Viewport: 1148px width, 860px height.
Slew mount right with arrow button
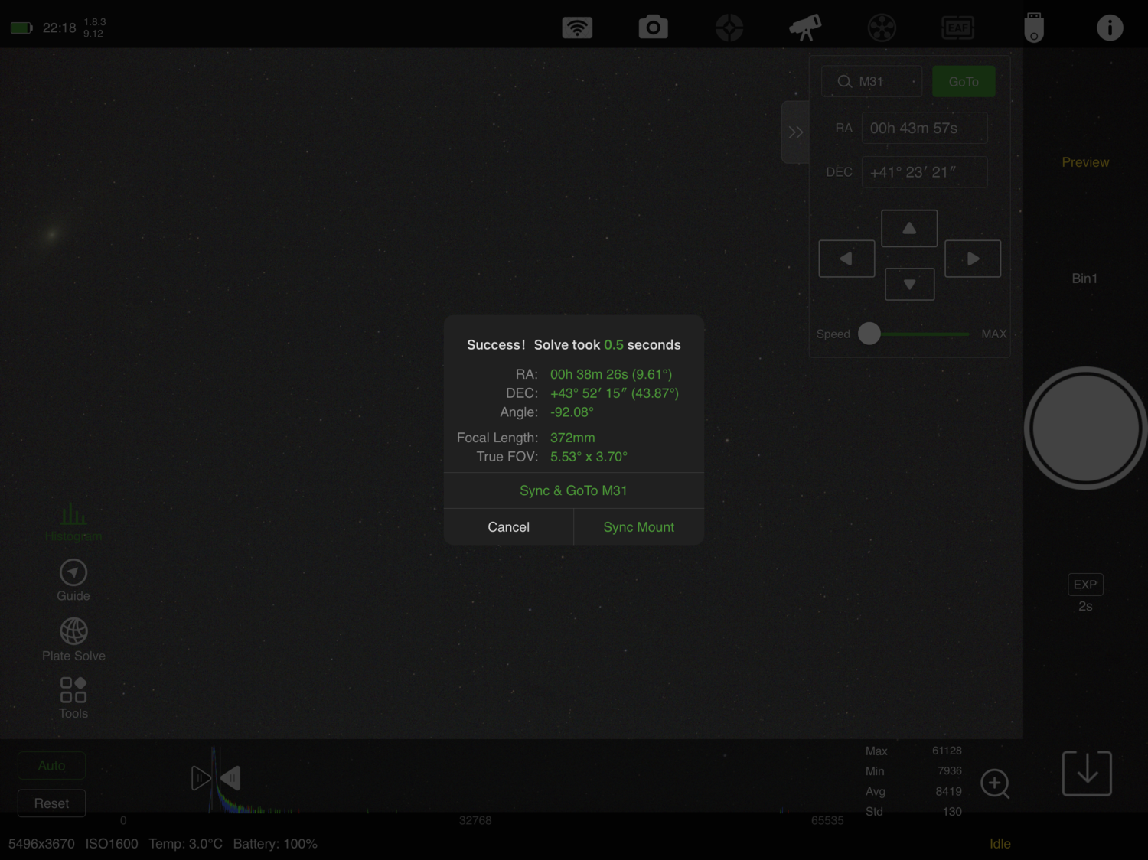pos(973,259)
